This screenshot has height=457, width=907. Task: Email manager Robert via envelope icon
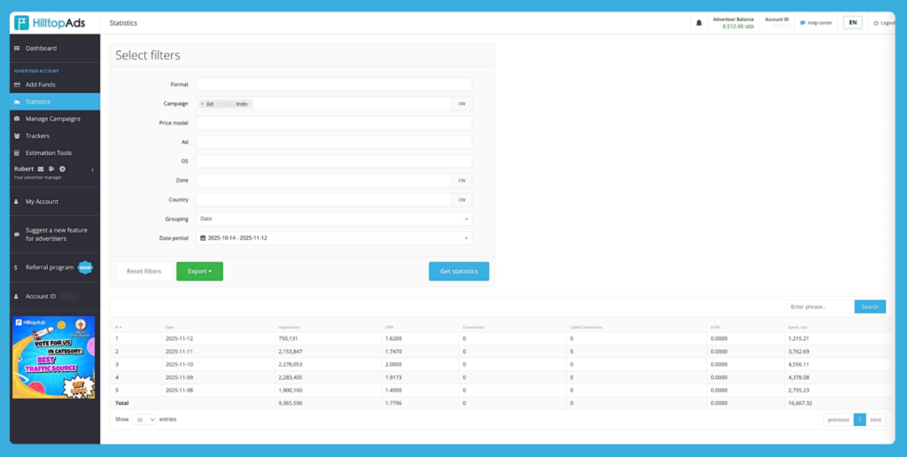coord(41,168)
